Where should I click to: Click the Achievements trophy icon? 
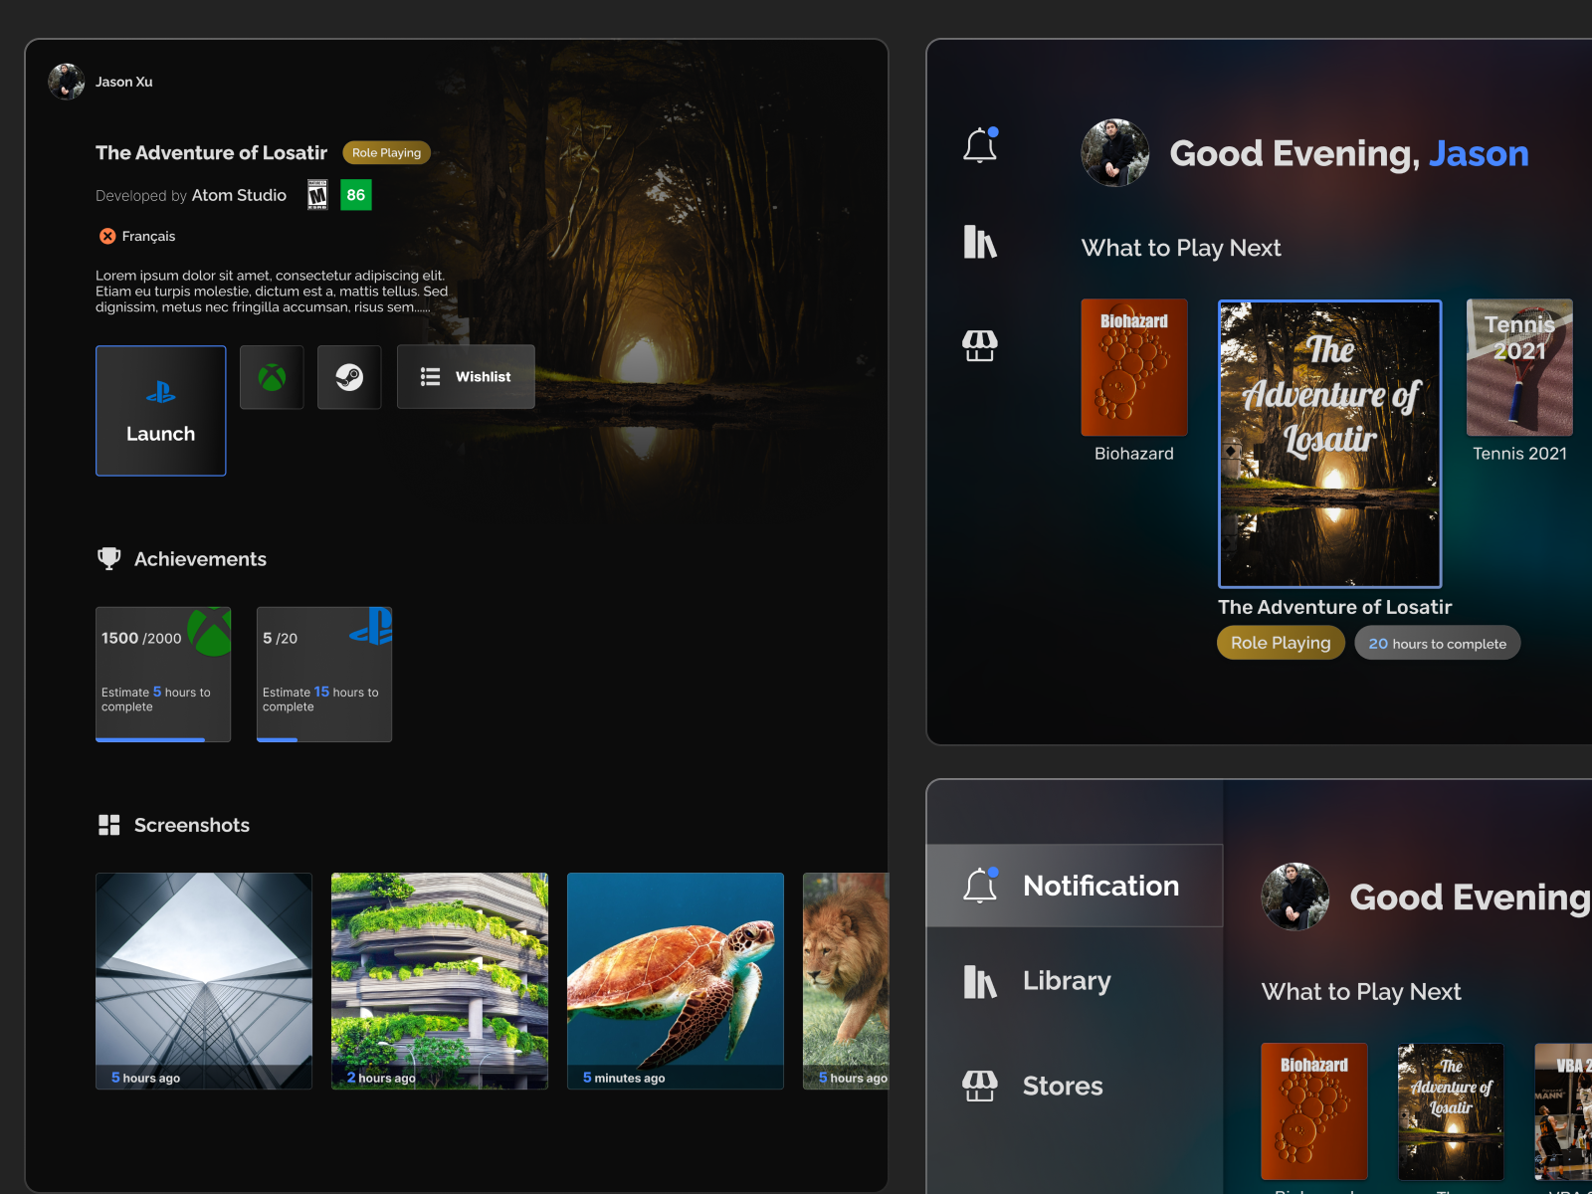point(109,558)
